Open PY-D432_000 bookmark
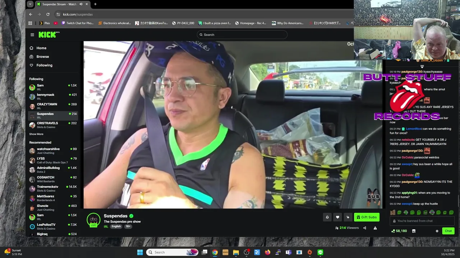Image resolution: width=460 pixels, height=258 pixels. pos(183,23)
